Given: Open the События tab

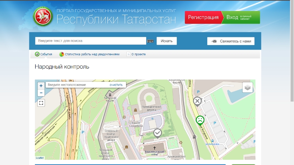Looking at the screenshot, I should pos(44,54).
